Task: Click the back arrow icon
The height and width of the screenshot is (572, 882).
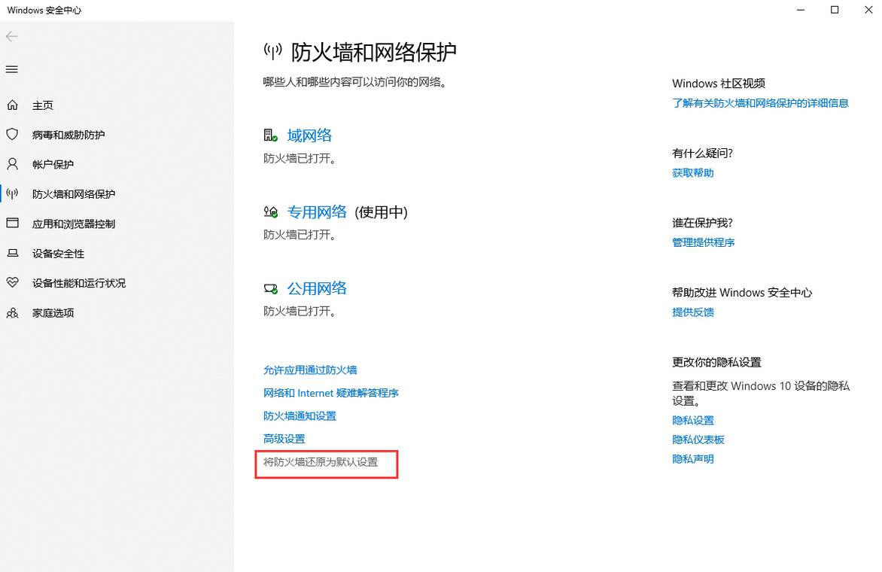Action: [12, 37]
